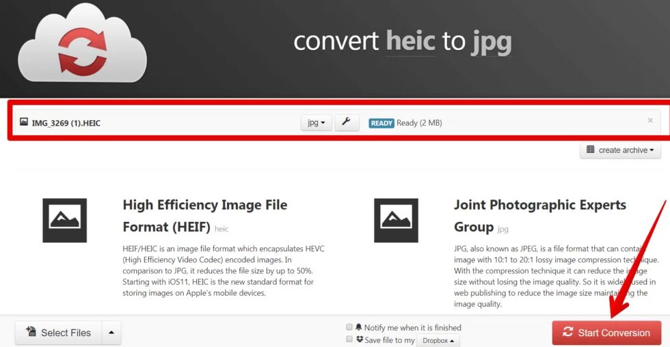Check the Save file to my Dropbox box
Image resolution: width=670 pixels, height=347 pixels.
[349, 339]
